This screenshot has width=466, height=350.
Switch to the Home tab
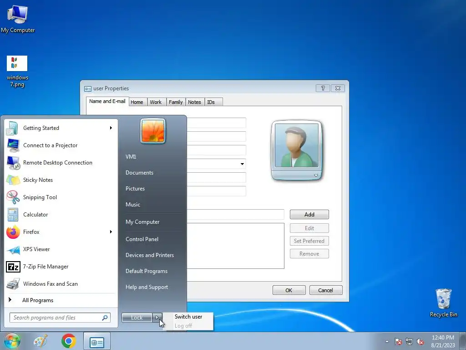tap(137, 102)
